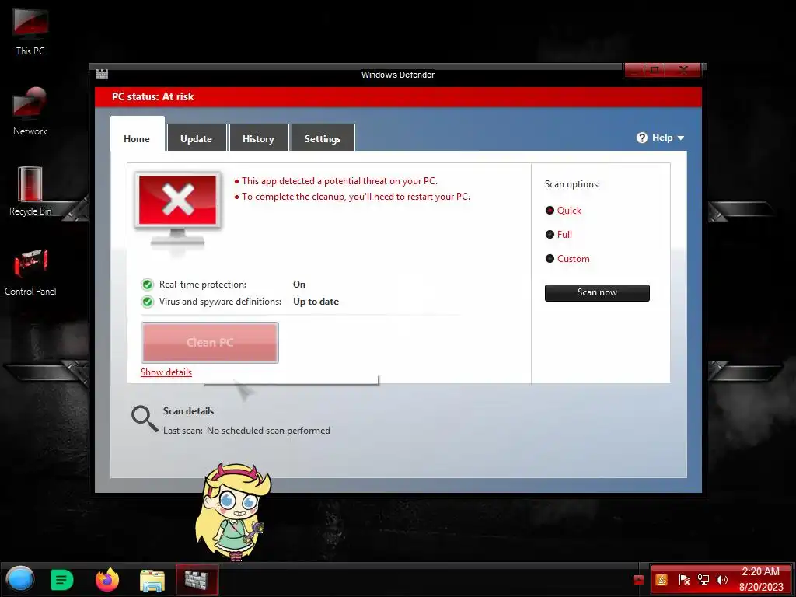This screenshot has height=597, width=796.
Task: Select the Quick scan option
Action: click(x=564, y=210)
